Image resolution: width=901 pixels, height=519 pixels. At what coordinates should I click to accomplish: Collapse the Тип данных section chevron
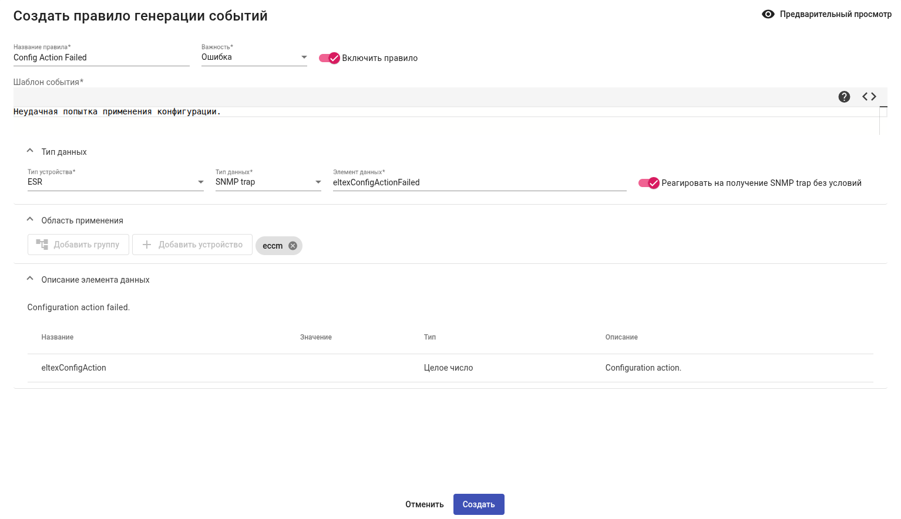click(30, 151)
